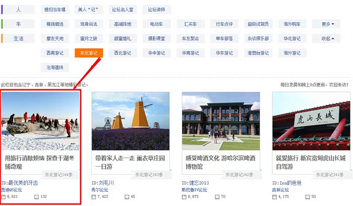
Task: Click views icon next to 4,175
Action: click(274, 197)
